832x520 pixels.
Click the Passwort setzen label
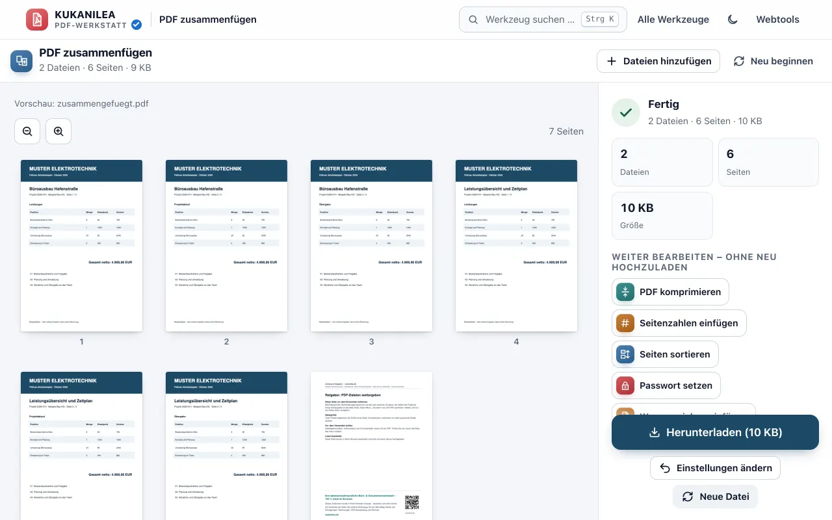[x=676, y=385]
